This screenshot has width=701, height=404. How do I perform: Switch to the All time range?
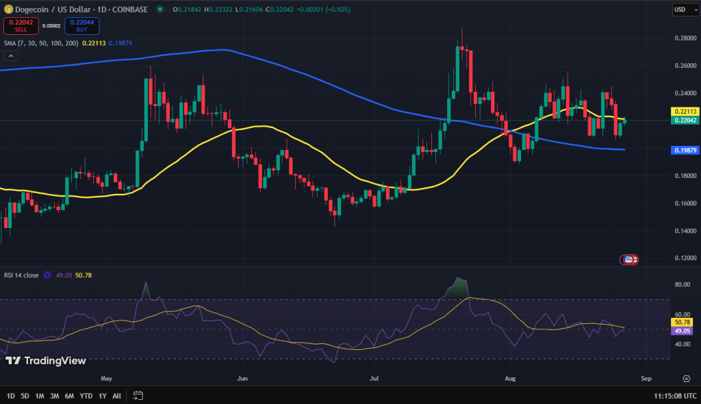(x=116, y=396)
